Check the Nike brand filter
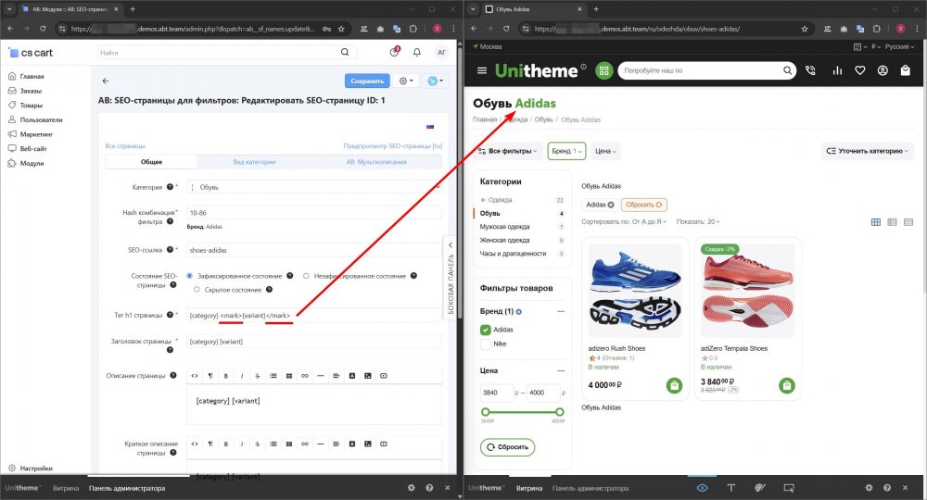 pyautogui.click(x=486, y=344)
